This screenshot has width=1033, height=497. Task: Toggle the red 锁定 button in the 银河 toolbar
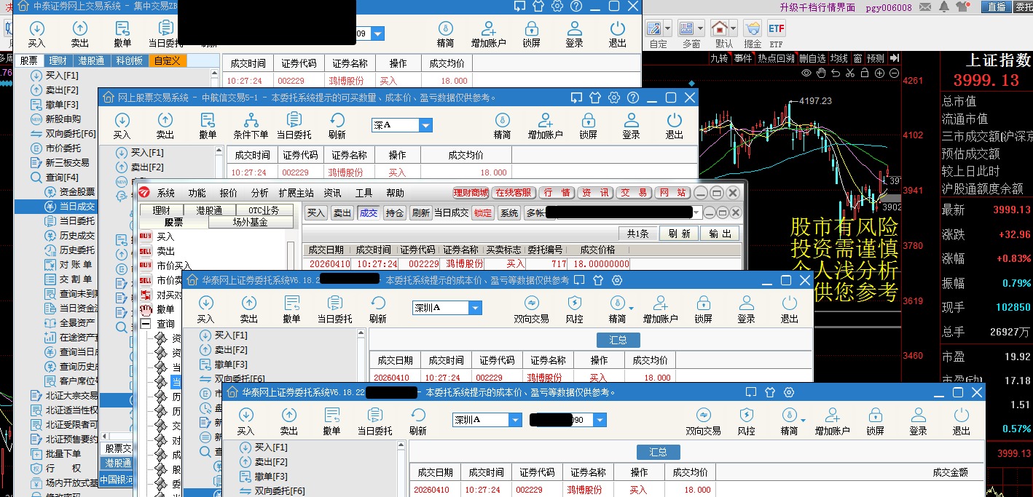[482, 213]
